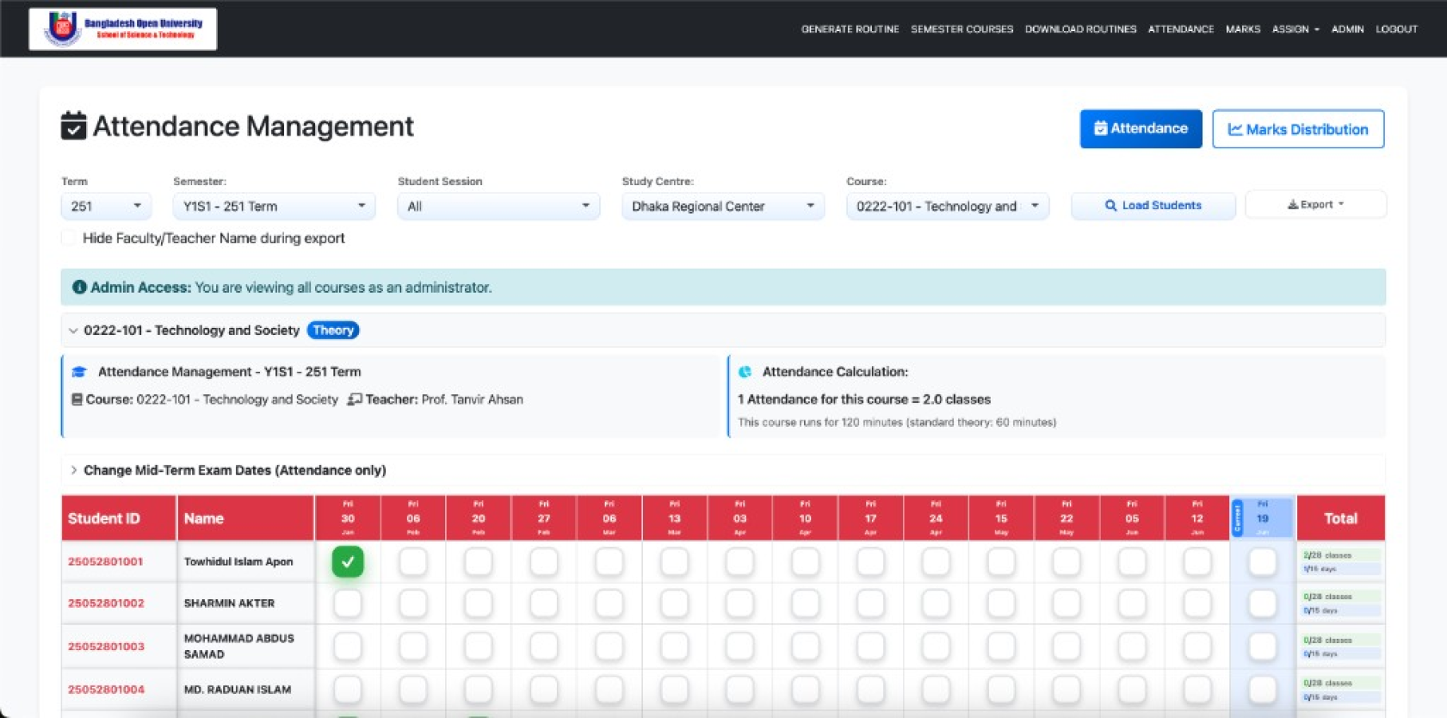This screenshot has width=1447, height=718.
Task: Click the info icon in Admin Access banner
Action: pos(79,287)
